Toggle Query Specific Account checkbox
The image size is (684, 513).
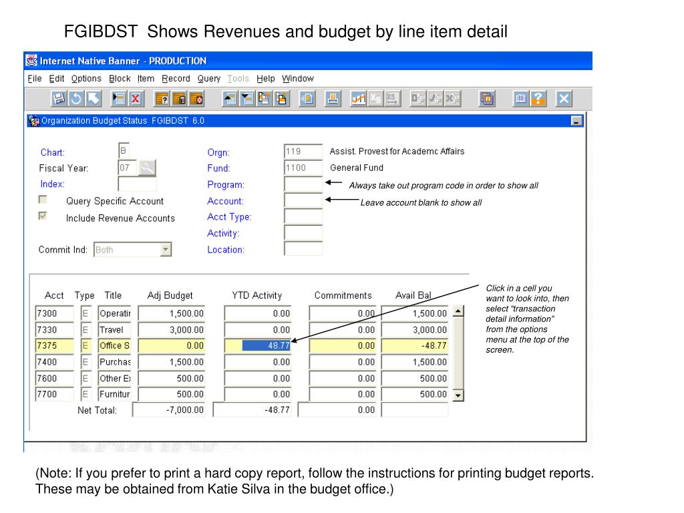click(x=43, y=199)
